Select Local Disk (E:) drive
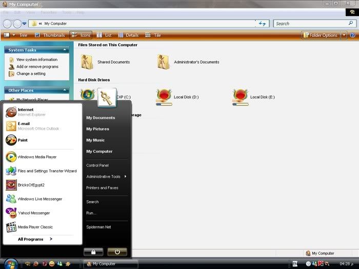Image resolution: width=359 pixels, height=269 pixels. 254,97
